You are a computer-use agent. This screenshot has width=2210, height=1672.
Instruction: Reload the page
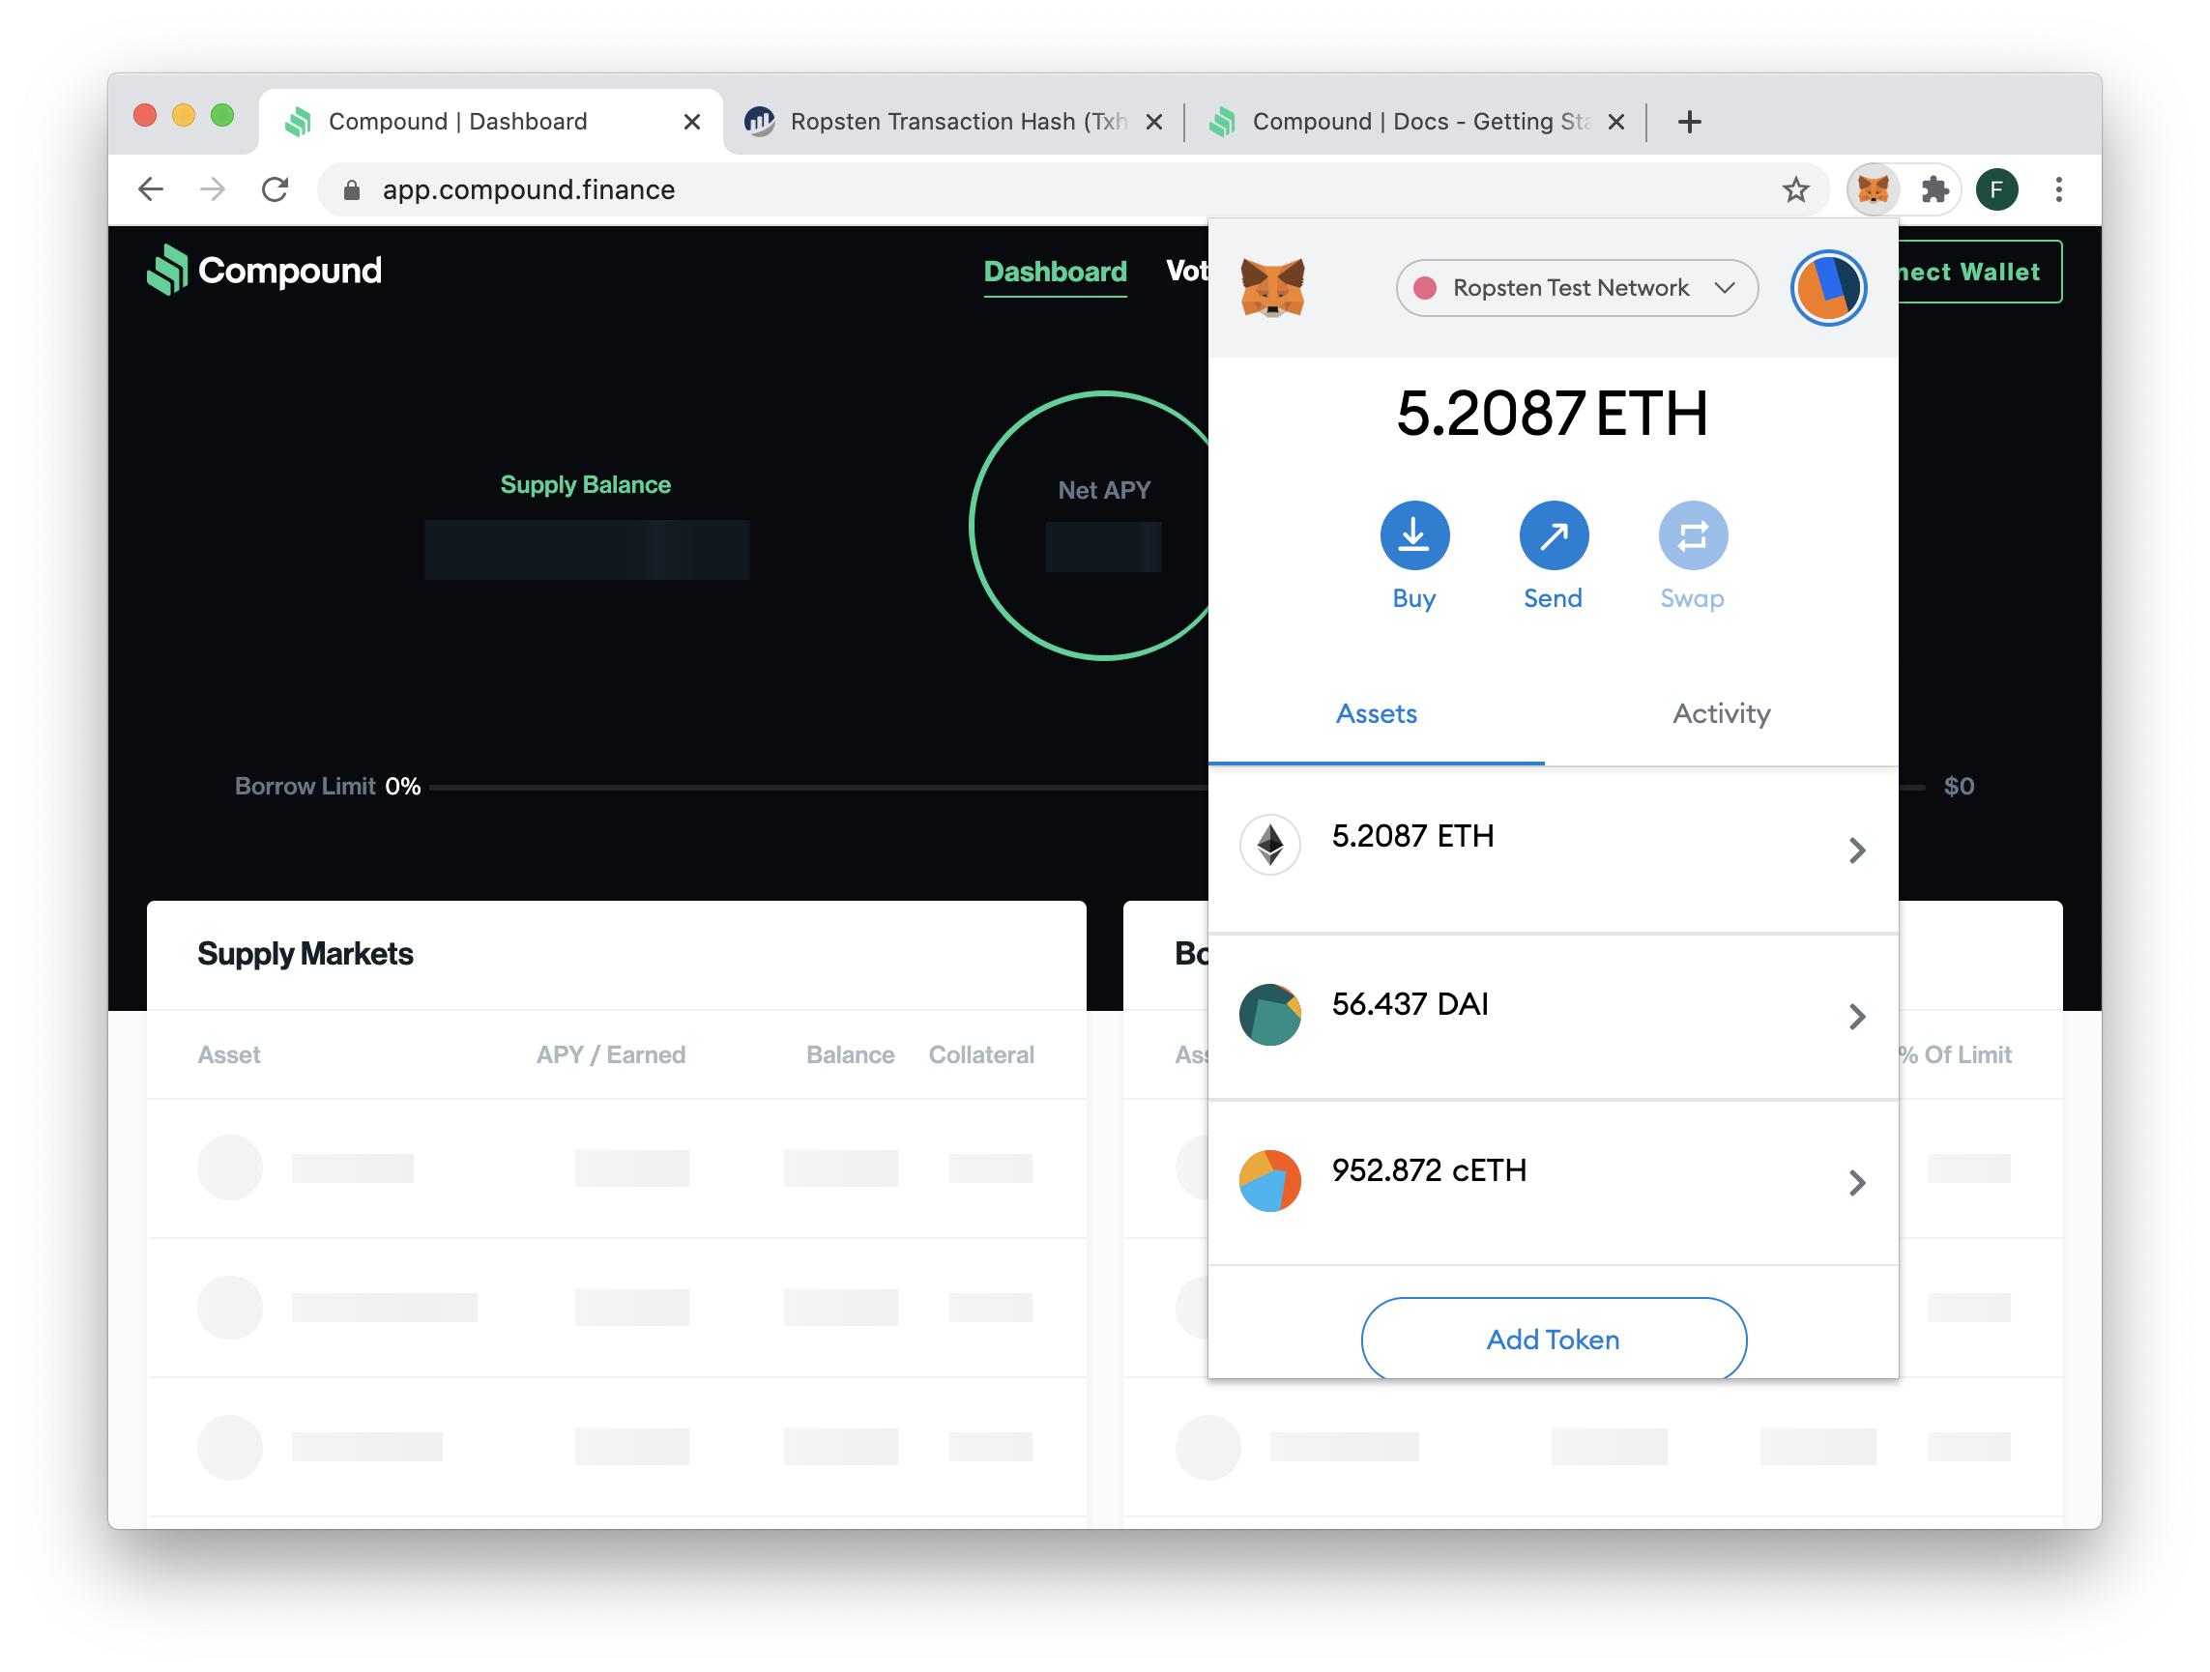coord(275,189)
